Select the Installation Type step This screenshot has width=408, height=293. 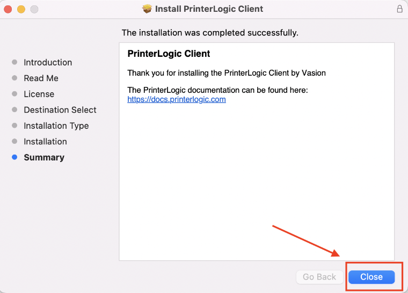[56, 126]
